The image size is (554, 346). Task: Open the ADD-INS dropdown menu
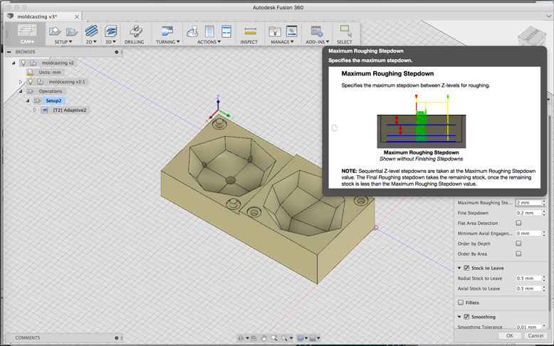(x=318, y=42)
